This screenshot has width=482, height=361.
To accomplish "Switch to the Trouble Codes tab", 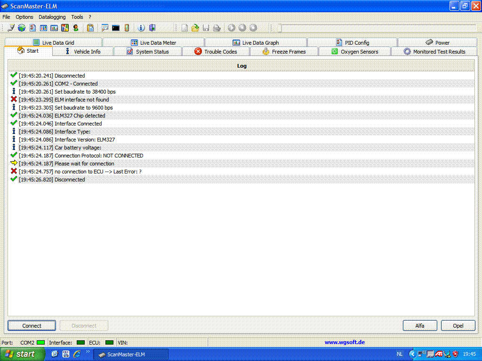I will 216,52.
